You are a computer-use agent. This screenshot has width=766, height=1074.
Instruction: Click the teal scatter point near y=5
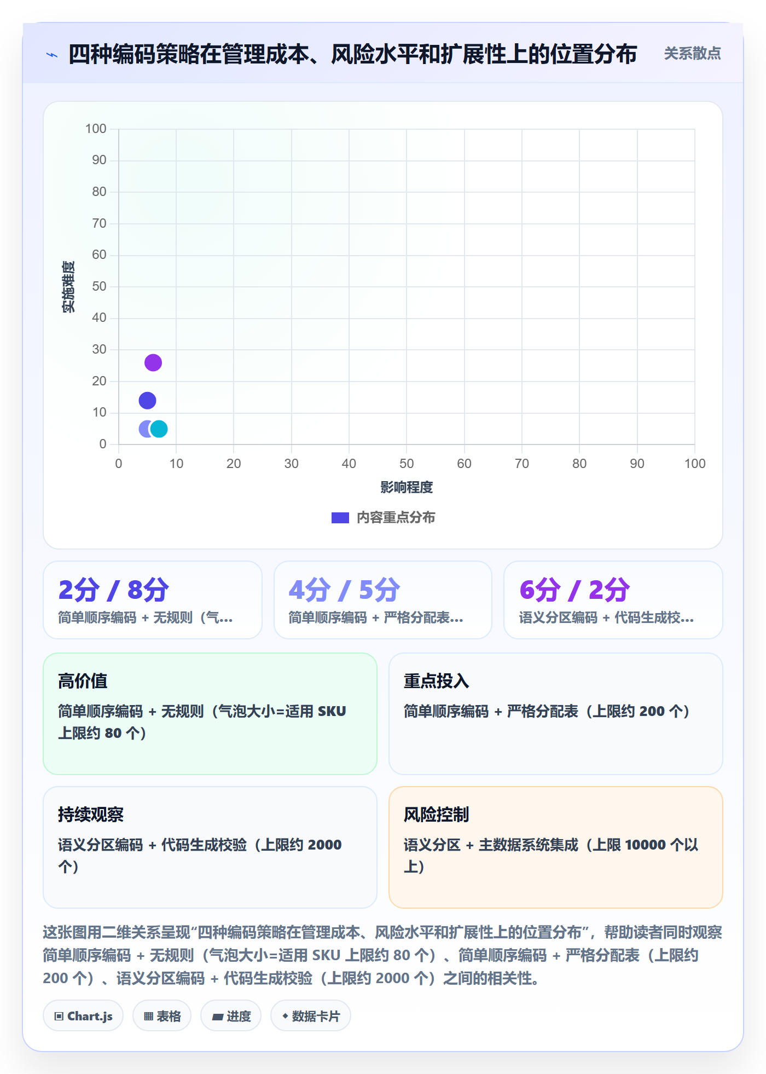159,429
